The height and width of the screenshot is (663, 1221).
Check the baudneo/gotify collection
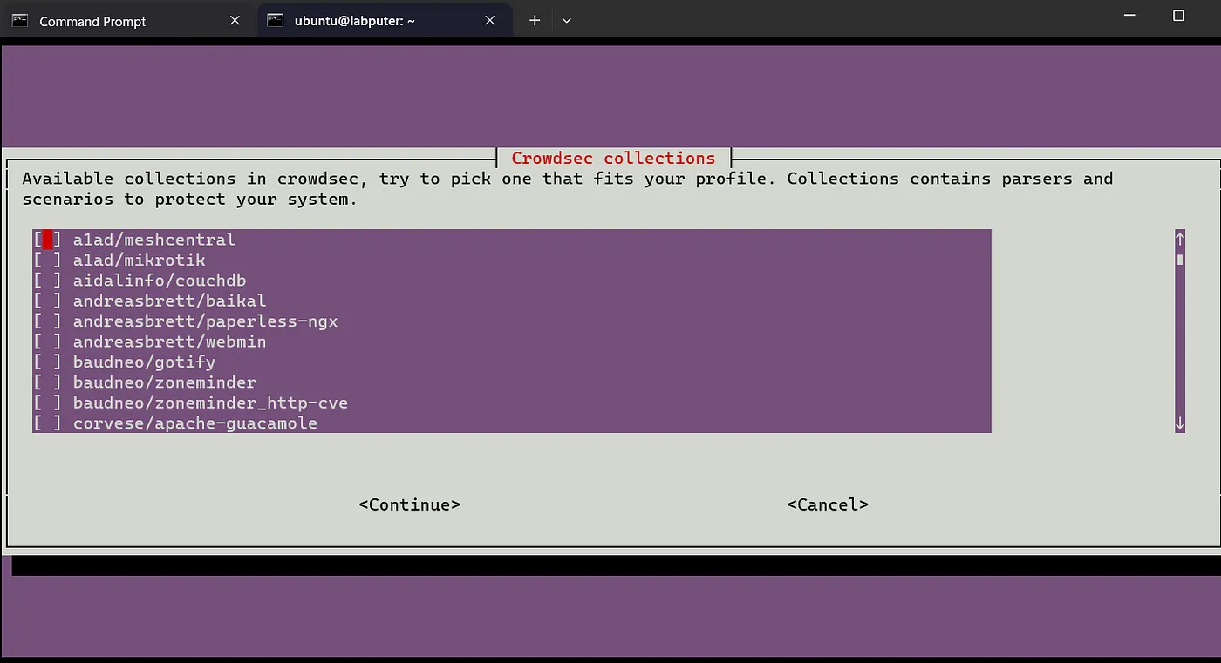click(x=48, y=362)
